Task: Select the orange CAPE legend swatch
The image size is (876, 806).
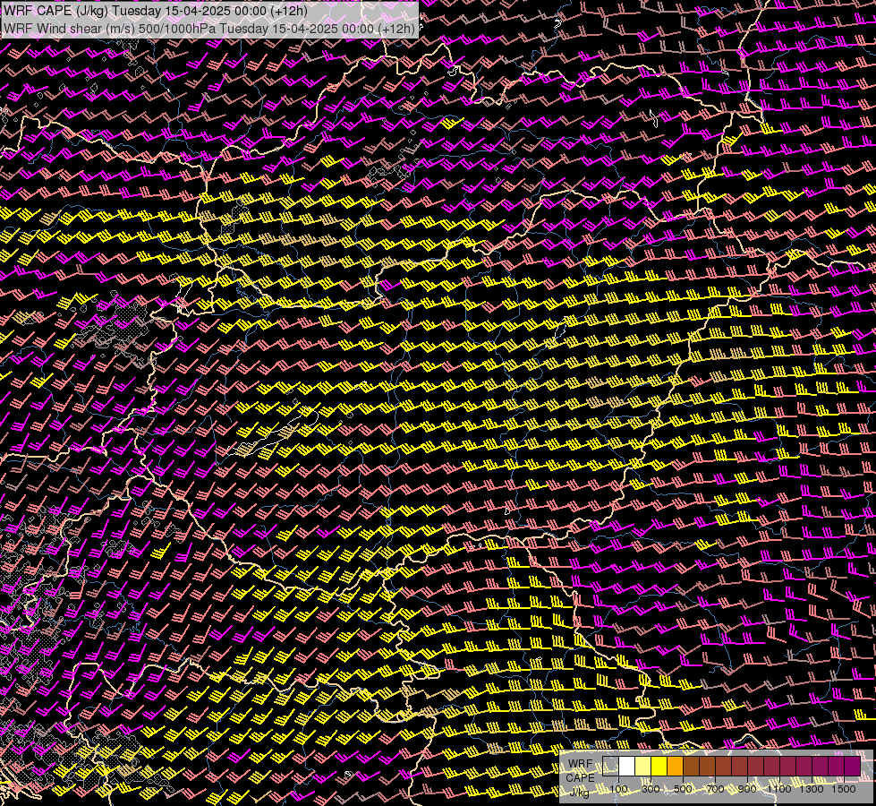Action: [675, 767]
